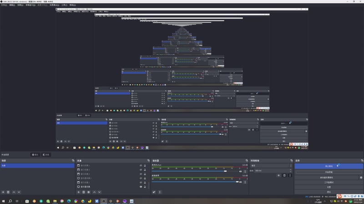Open the OBS icon in the Windows taskbar
The height and width of the screenshot is (204, 364).
[104, 201]
